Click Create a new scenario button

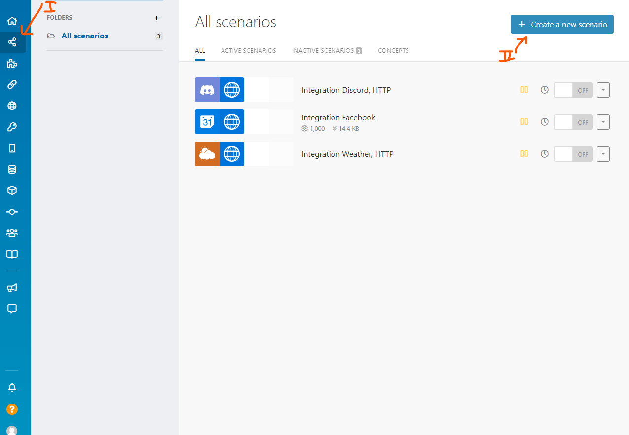pos(562,24)
